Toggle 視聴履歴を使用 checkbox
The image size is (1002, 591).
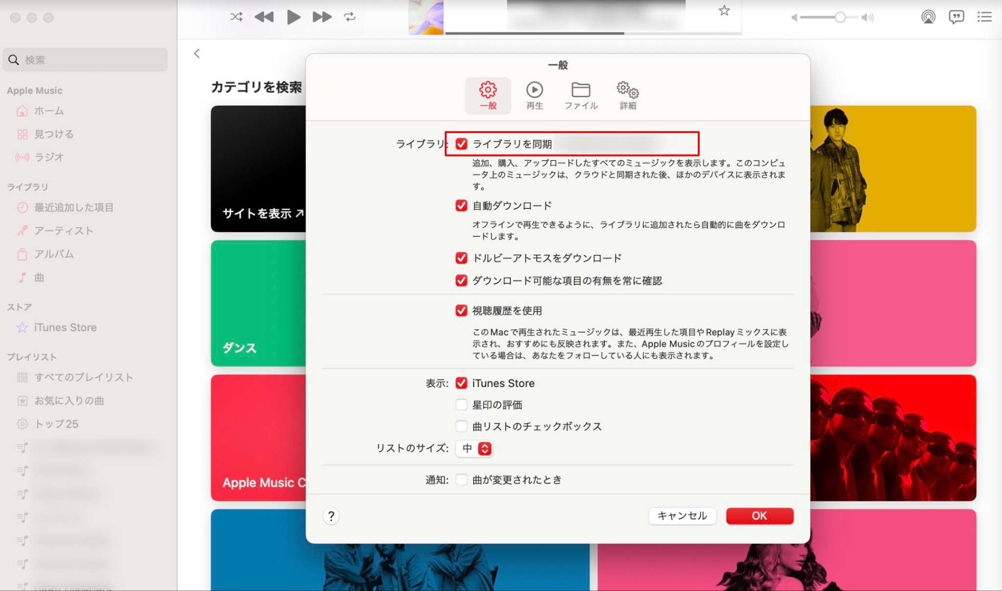tap(461, 311)
